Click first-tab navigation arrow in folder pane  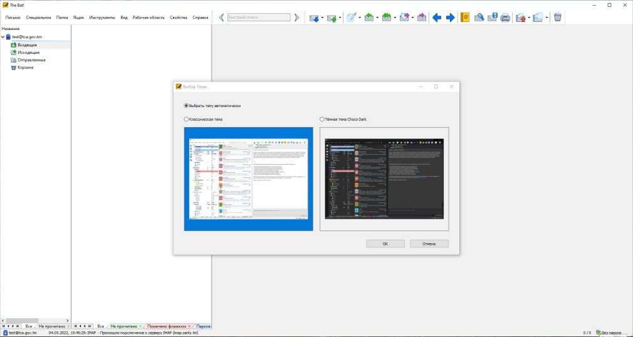(4, 326)
